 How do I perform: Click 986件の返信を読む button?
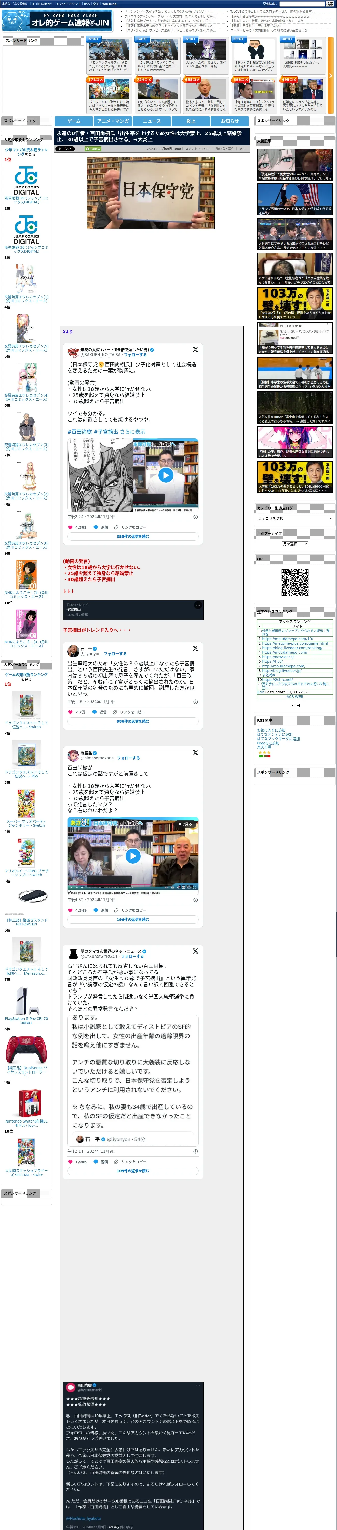coord(133,722)
